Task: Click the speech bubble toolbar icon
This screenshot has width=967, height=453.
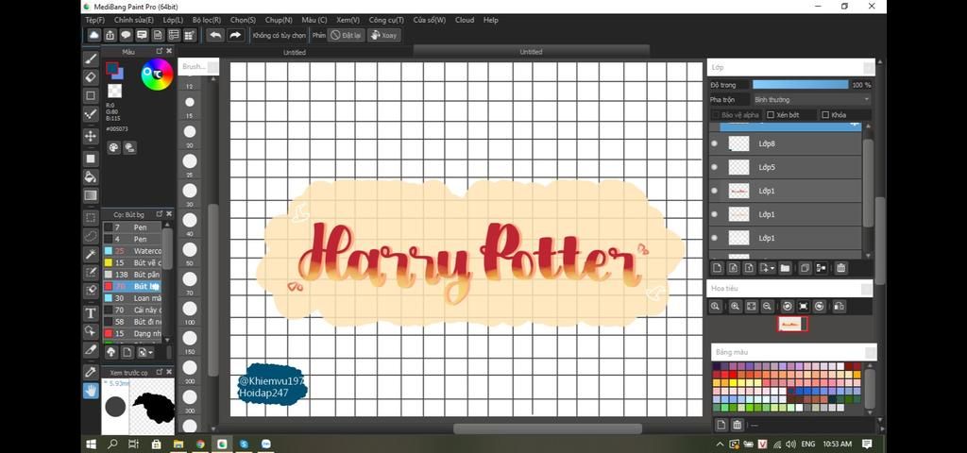Action: [126, 35]
